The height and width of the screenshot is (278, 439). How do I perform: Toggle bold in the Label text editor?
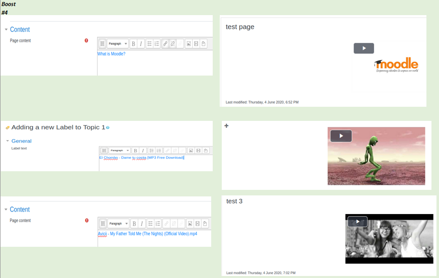coord(135,151)
